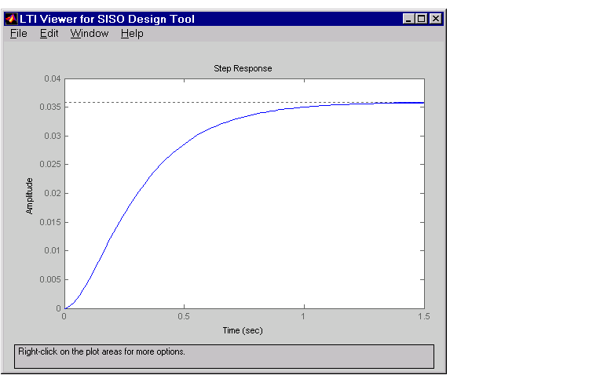Open the File menu
589x375 pixels.
coord(18,34)
